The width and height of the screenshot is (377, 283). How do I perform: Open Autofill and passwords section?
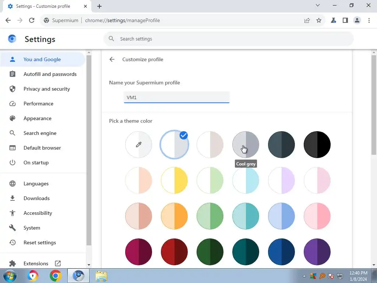43,74
